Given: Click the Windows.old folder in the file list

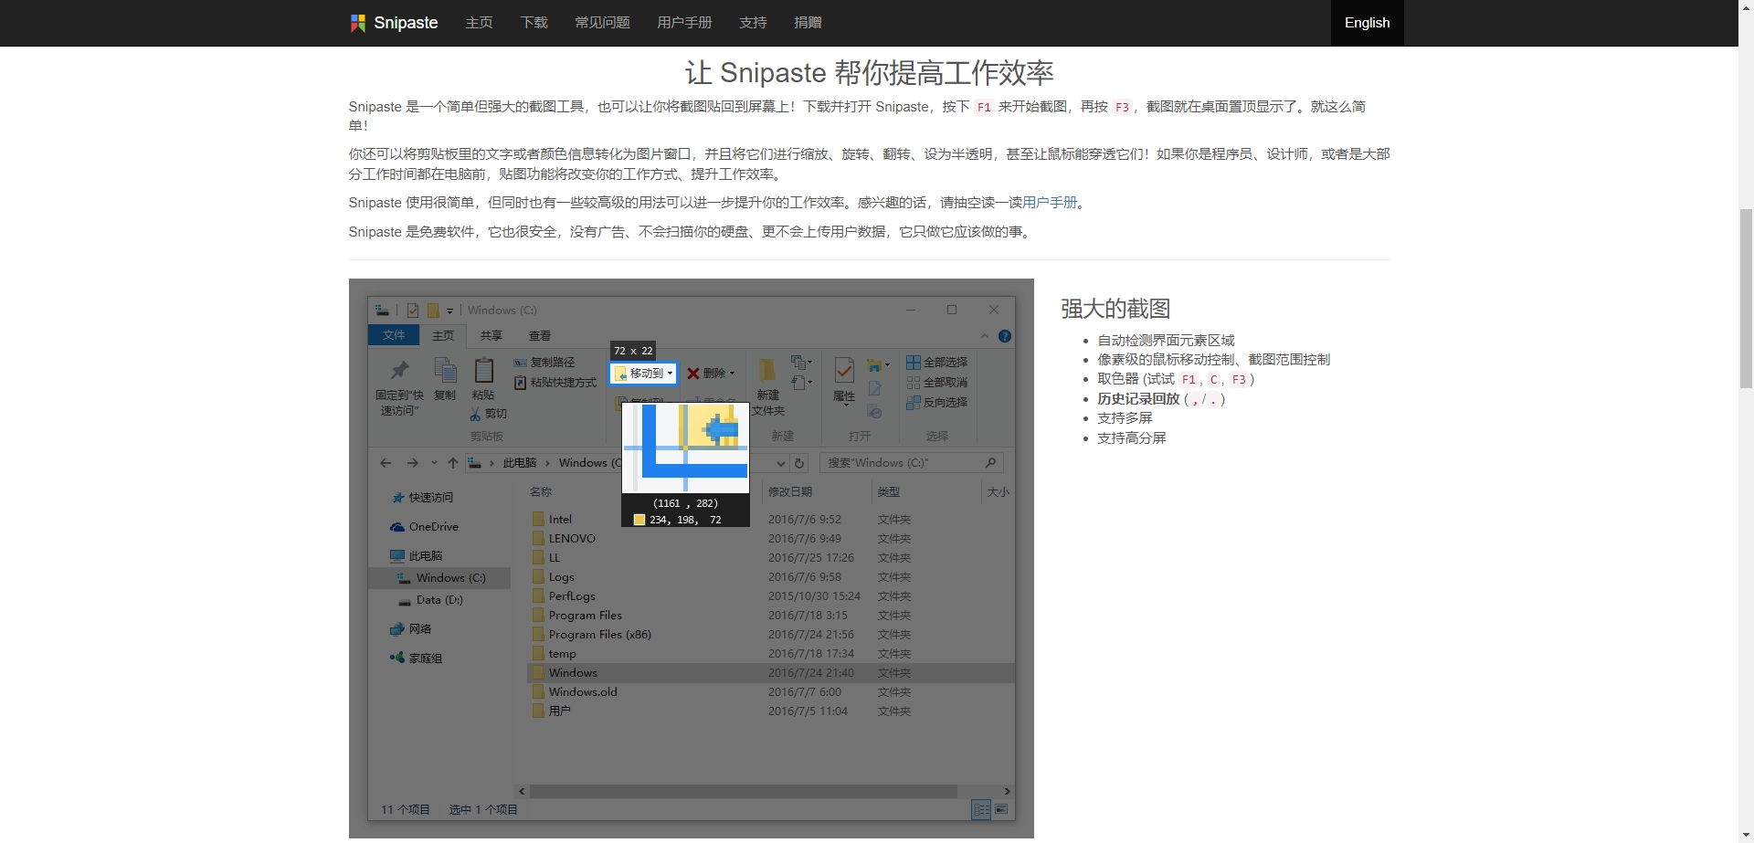Looking at the screenshot, I should tap(575, 692).
